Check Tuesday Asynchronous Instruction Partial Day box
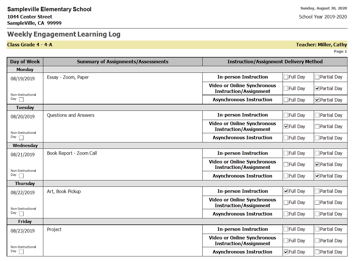 317,138
